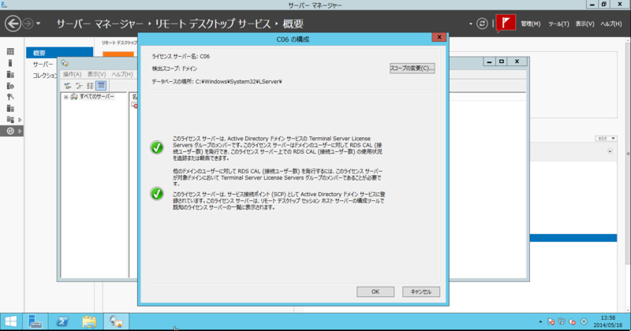Select the all servers icon in sidebar
The width and height of the screenshot is (631, 331).
[10, 74]
